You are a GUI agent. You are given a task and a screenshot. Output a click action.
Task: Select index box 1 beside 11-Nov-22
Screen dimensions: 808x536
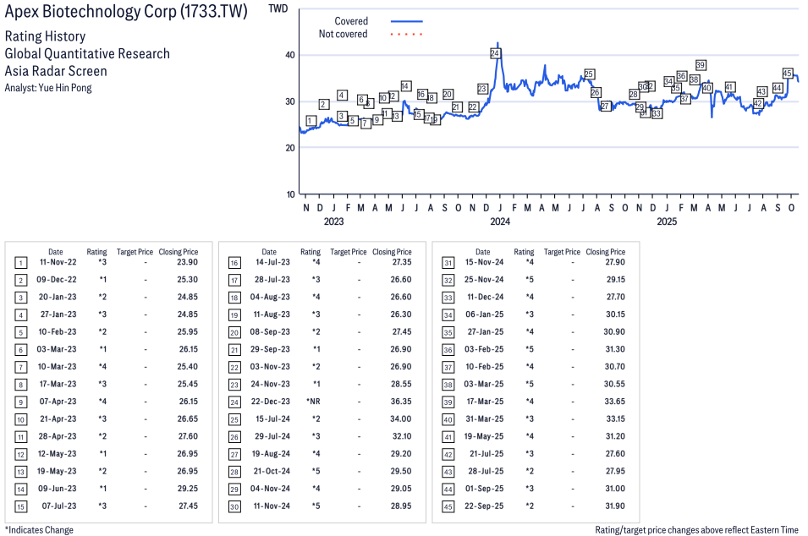coord(21,263)
